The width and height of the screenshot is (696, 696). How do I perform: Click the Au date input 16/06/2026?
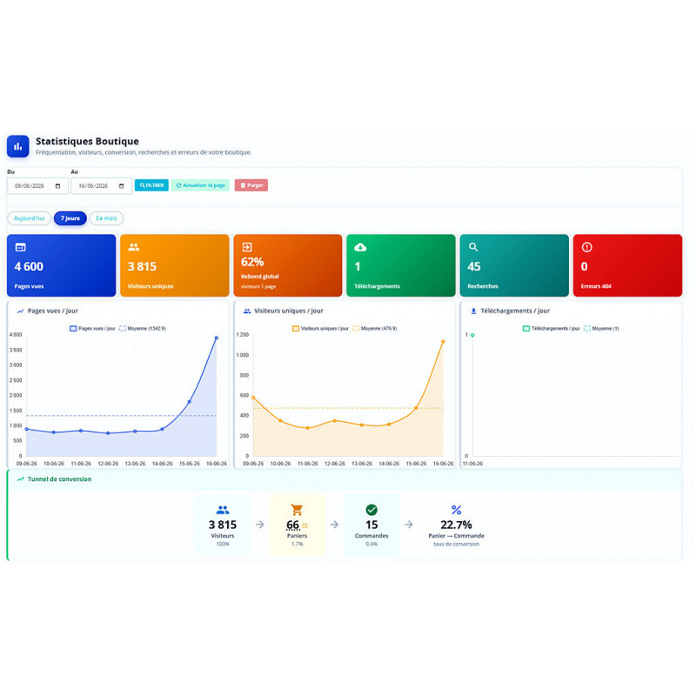[x=101, y=186]
